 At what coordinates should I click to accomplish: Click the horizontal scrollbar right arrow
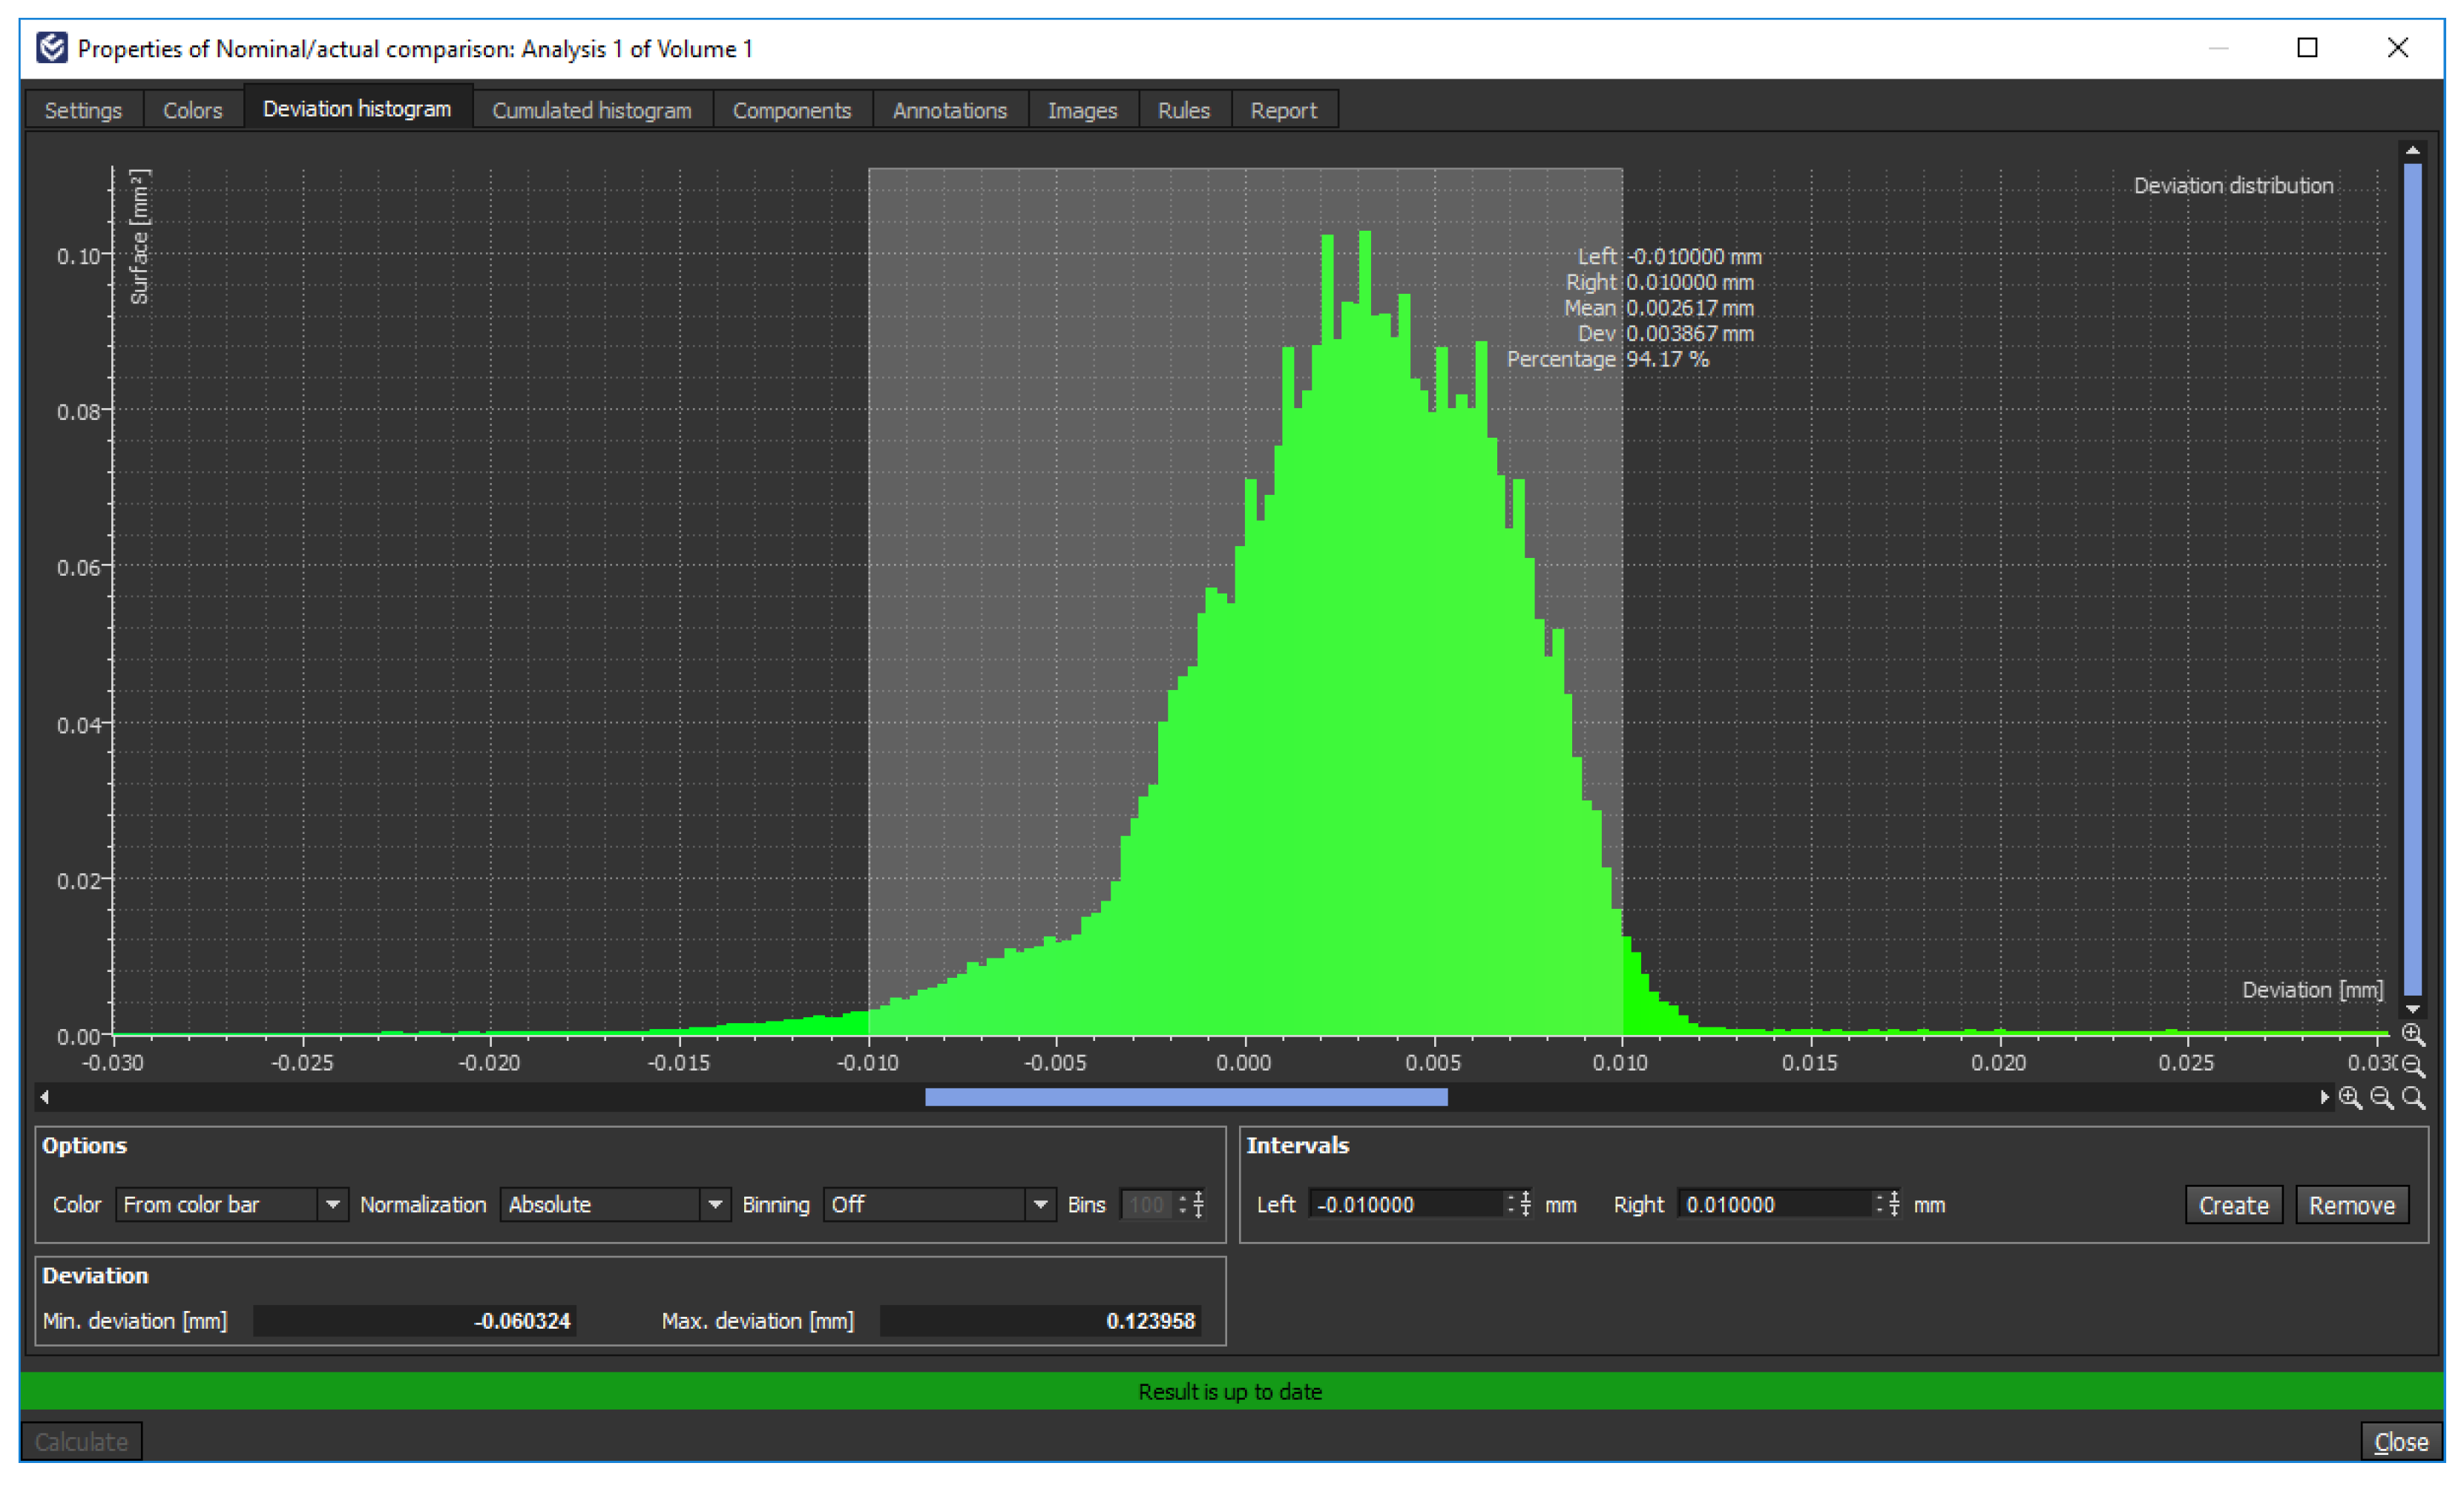(x=2324, y=1098)
